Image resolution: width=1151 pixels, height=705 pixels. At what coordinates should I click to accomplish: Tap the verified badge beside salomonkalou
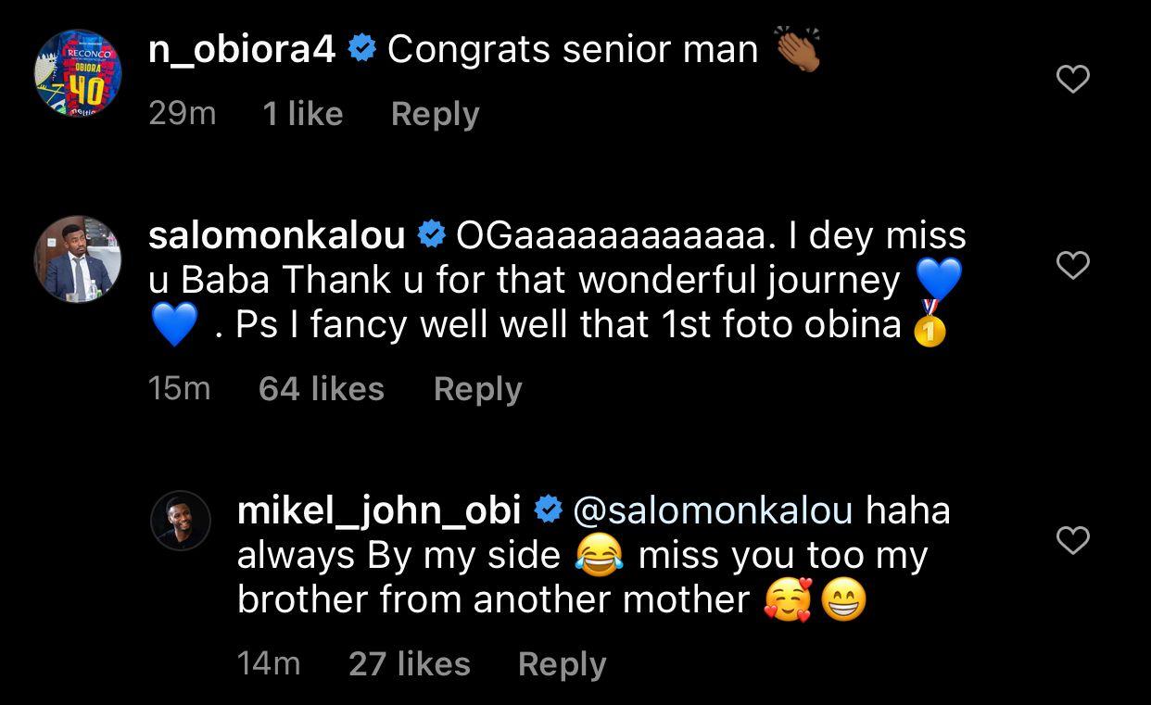coord(431,236)
